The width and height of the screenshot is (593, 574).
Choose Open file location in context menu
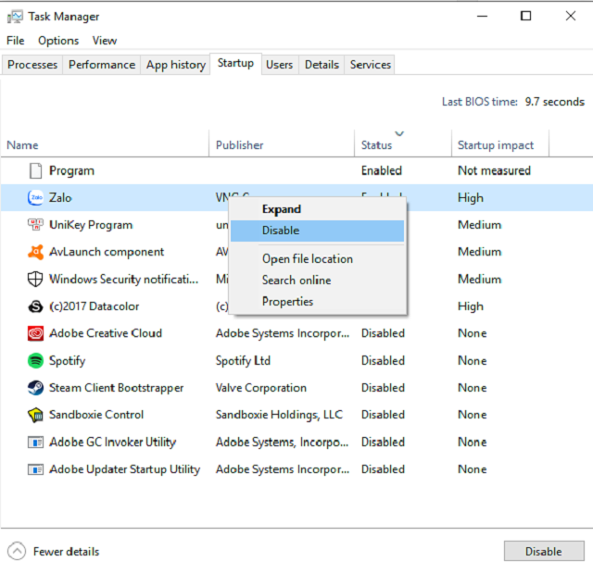[x=317, y=259]
